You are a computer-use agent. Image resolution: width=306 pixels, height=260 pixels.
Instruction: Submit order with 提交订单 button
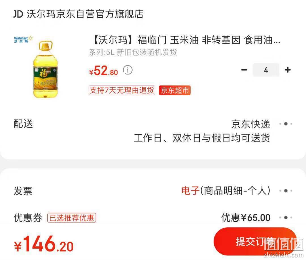pos(256,242)
